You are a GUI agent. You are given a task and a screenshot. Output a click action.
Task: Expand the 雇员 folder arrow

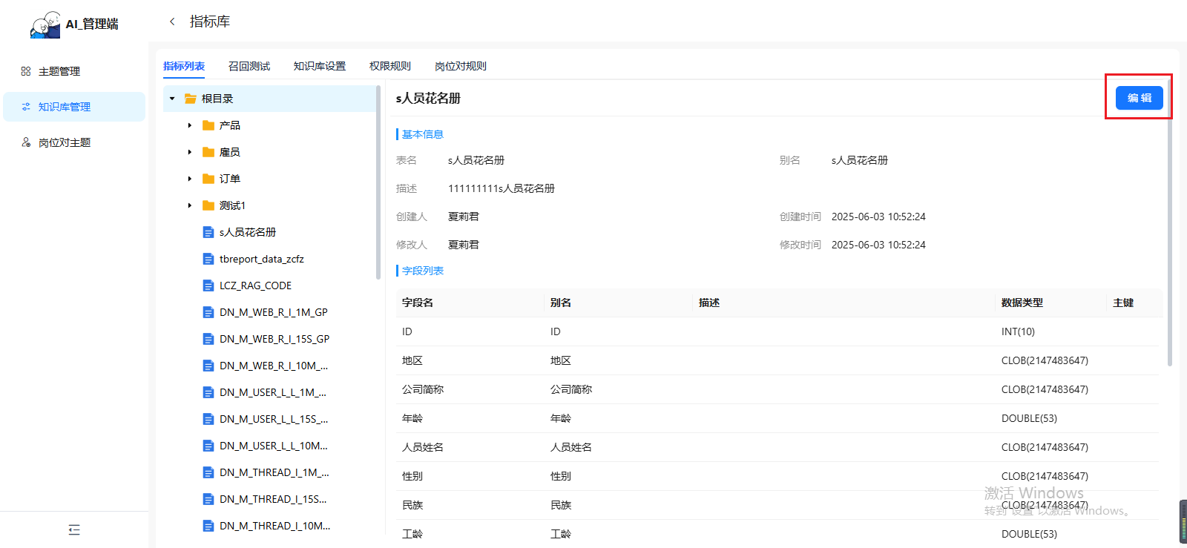190,152
